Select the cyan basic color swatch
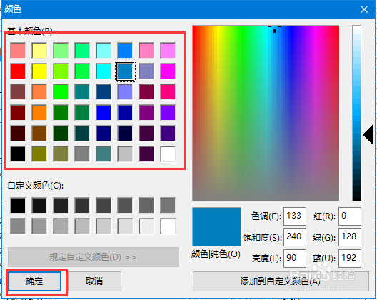Image resolution: width=377 pixels, height=300 pixels. click(104, 71)
